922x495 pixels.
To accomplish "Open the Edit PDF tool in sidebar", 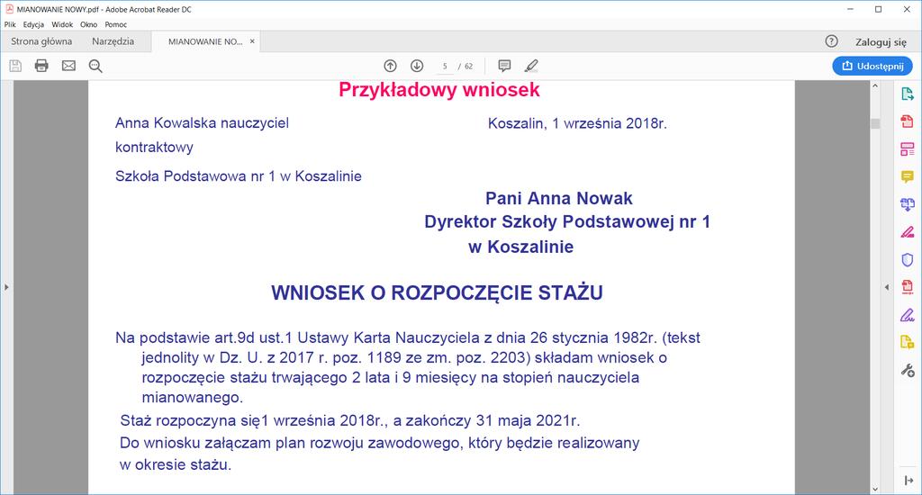I will coord(908,149).
